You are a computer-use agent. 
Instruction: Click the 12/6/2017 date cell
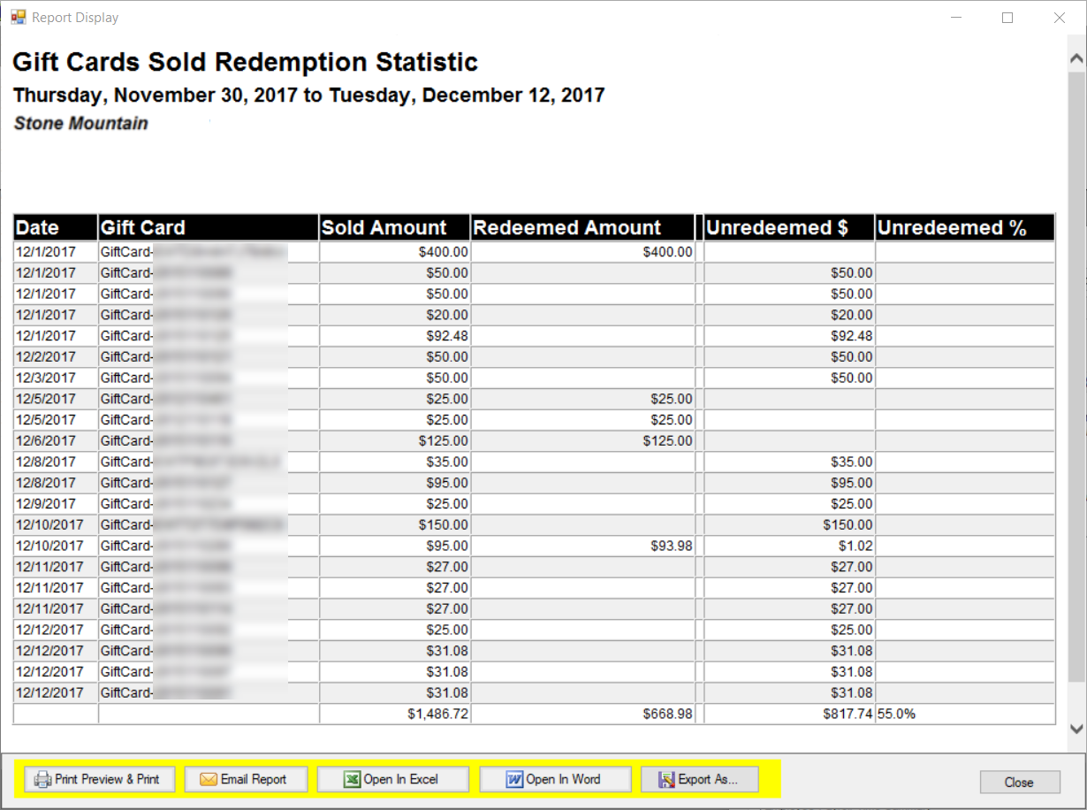click(x=55, y=440)
